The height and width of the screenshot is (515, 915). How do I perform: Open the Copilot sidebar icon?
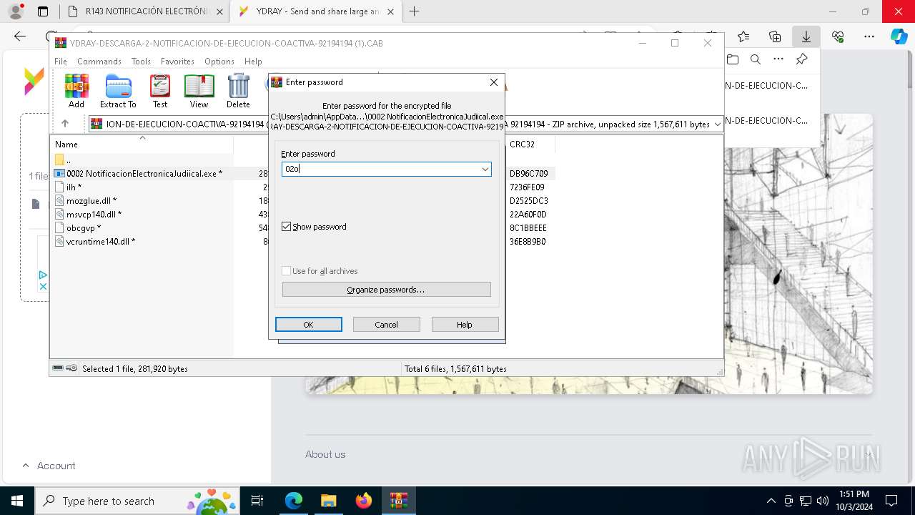899,36
